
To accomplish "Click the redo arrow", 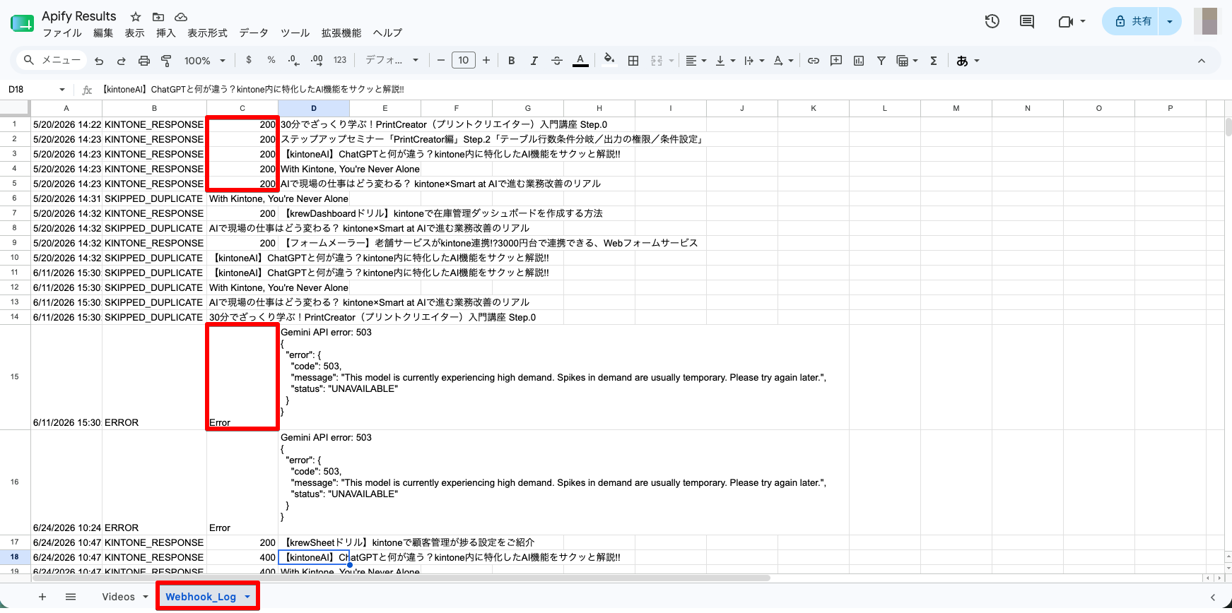I will pos(122,61).
